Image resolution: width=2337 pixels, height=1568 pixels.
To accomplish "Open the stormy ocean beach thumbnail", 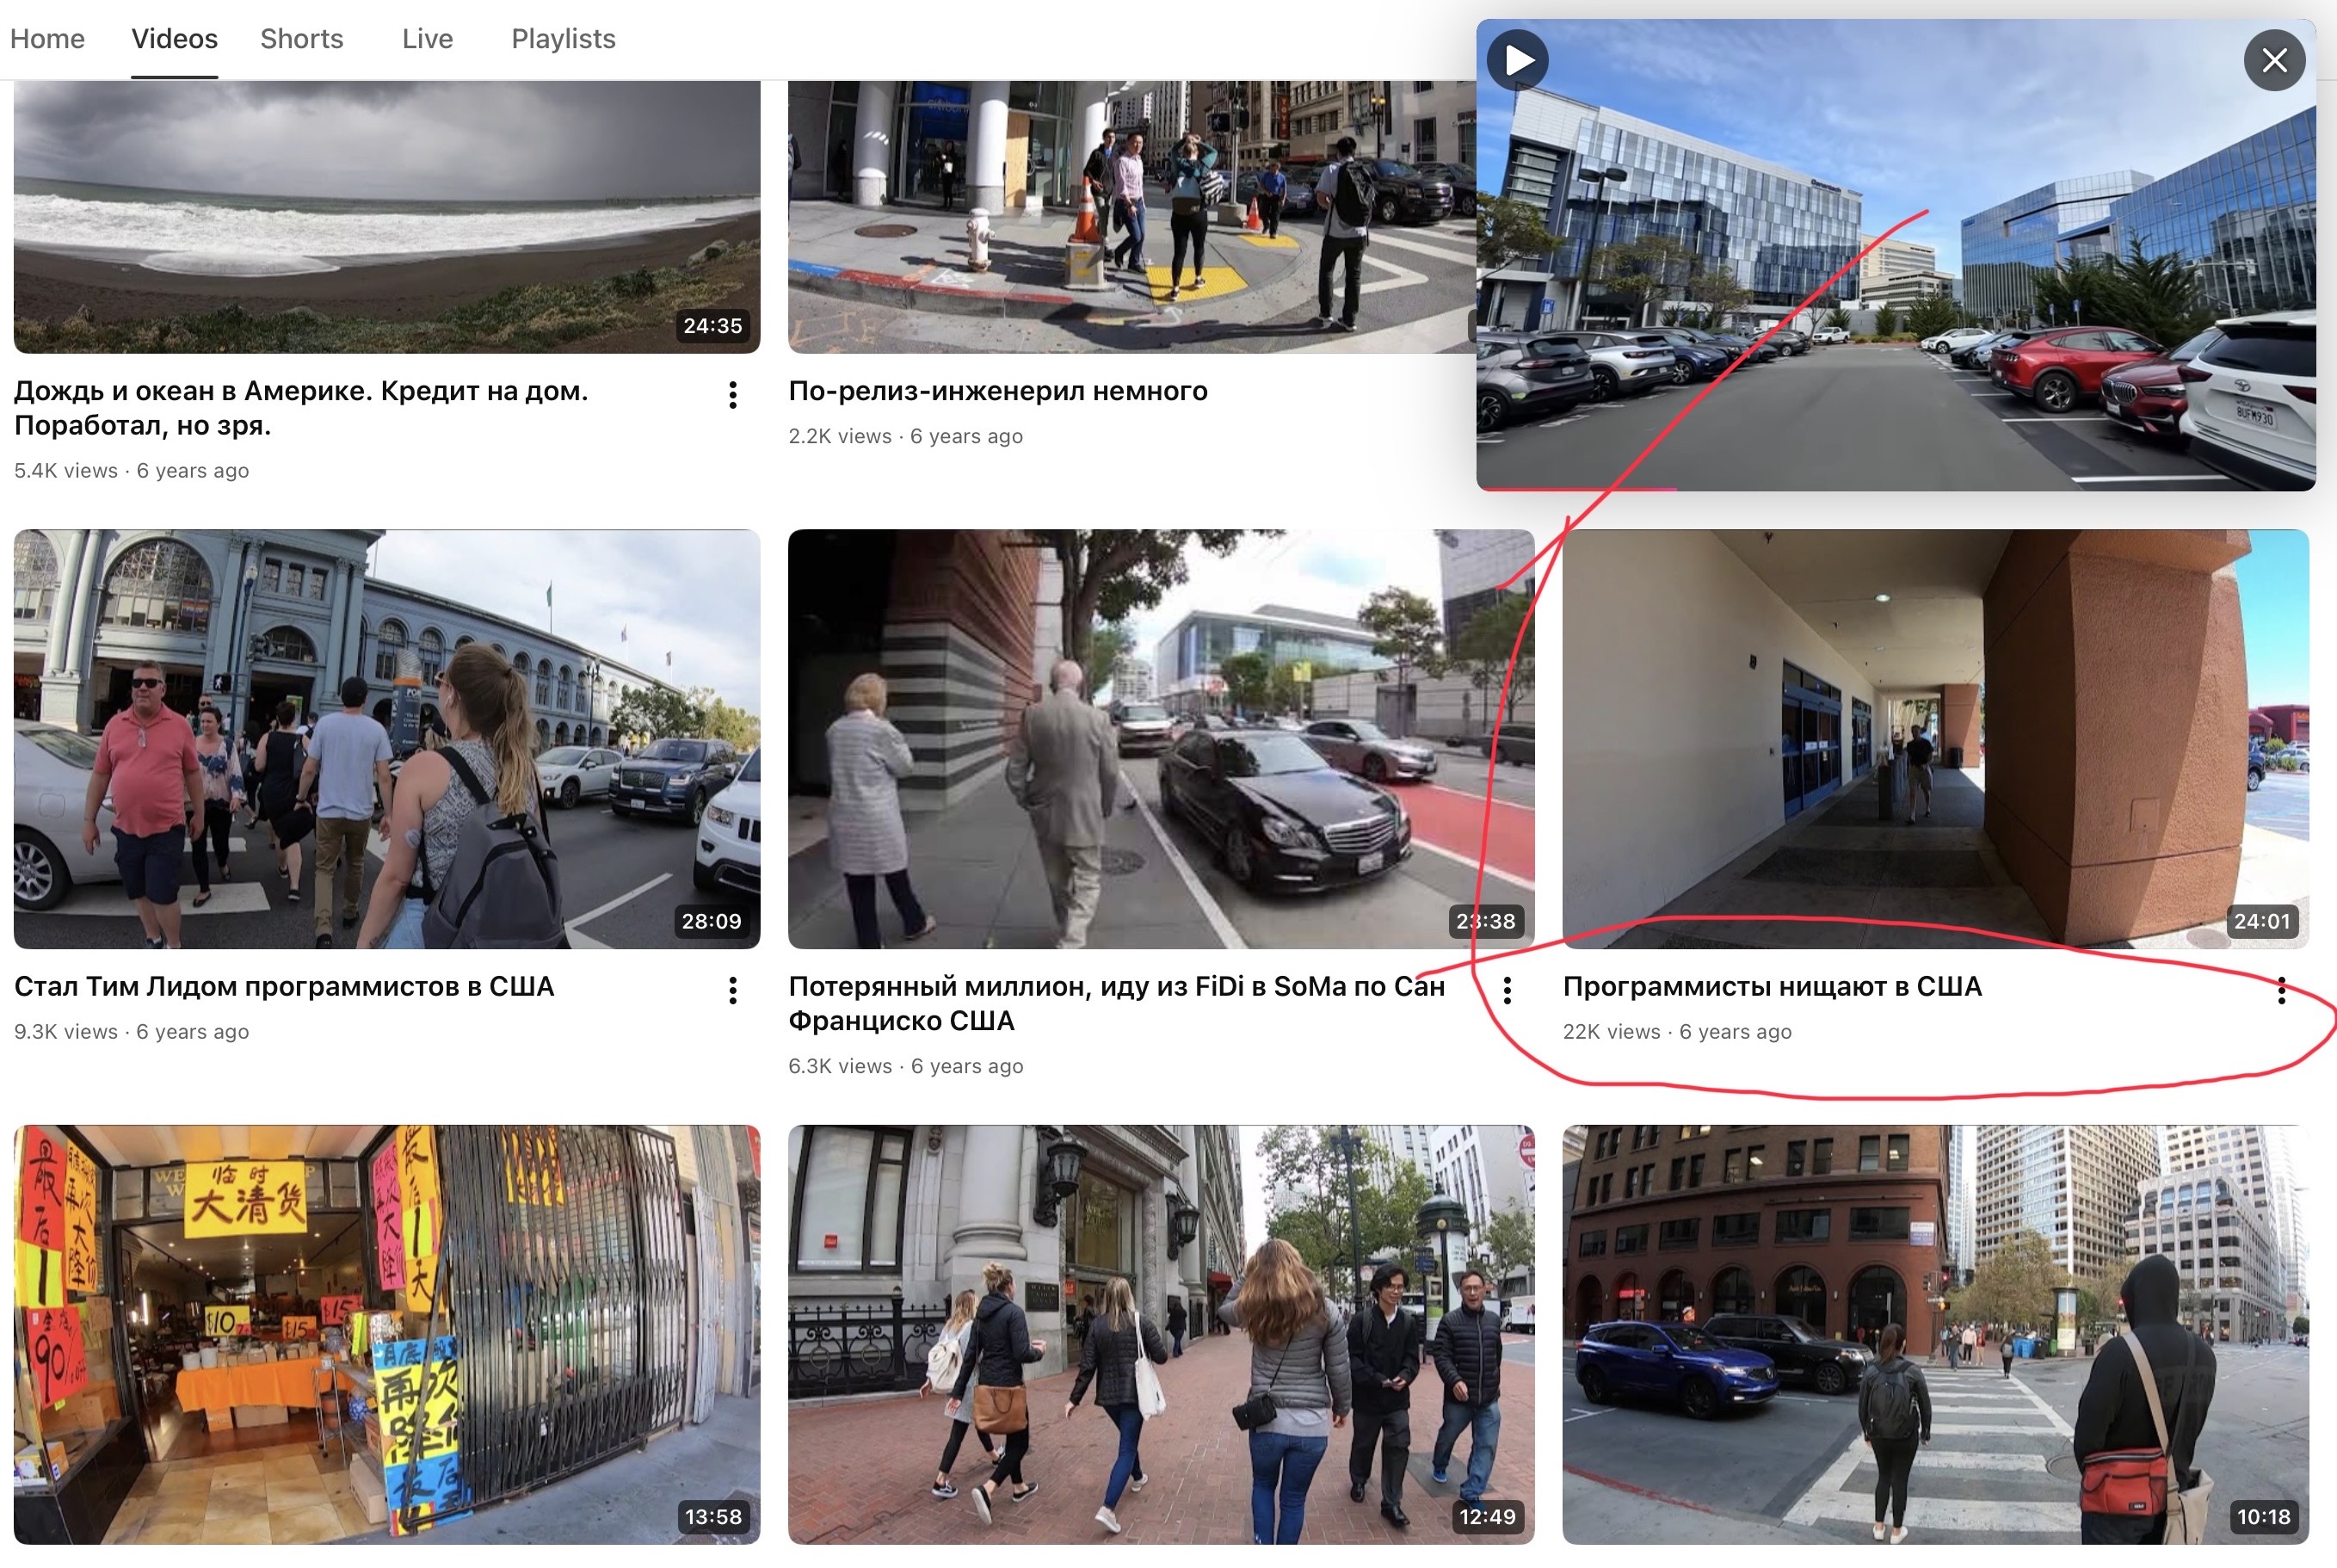I will [x=385, y=216].
